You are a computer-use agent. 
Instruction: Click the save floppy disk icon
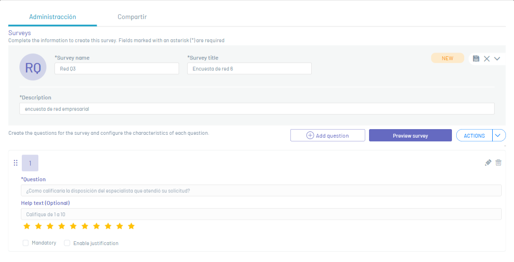coord(476,59)
